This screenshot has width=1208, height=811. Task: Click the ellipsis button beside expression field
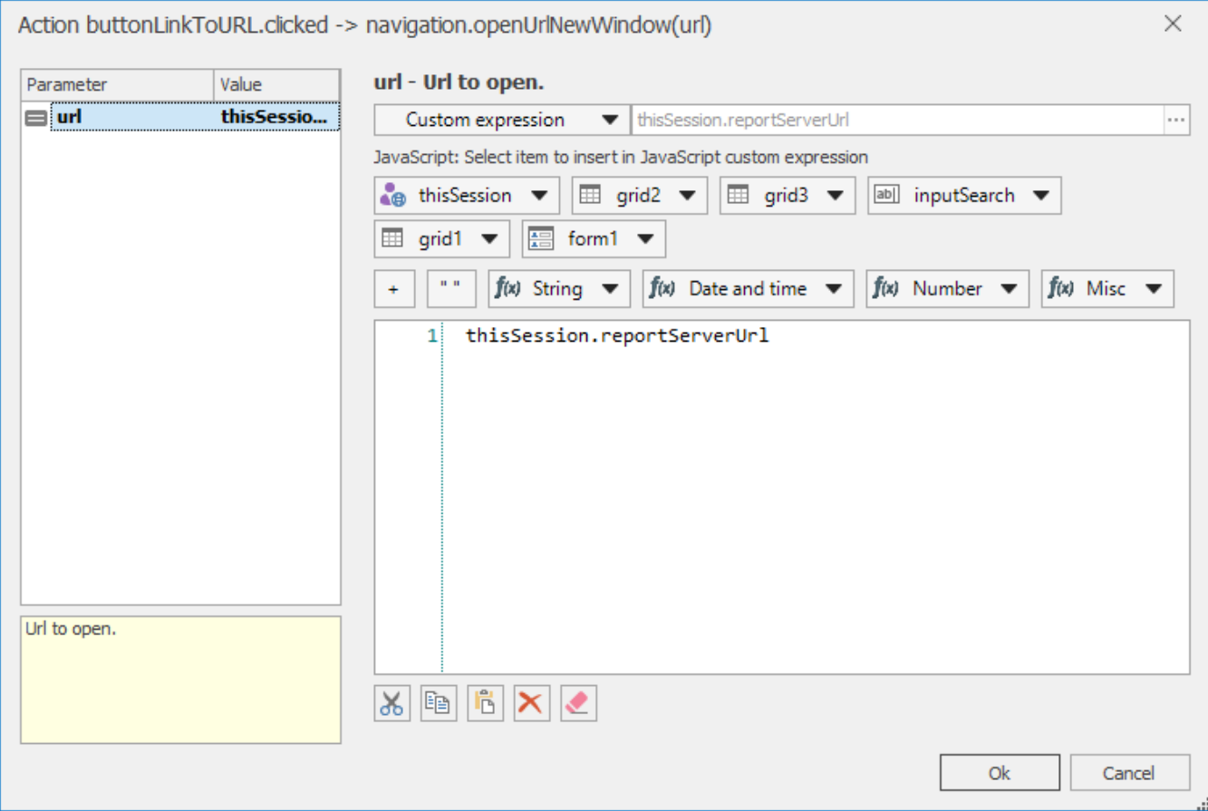(1176, 121)
